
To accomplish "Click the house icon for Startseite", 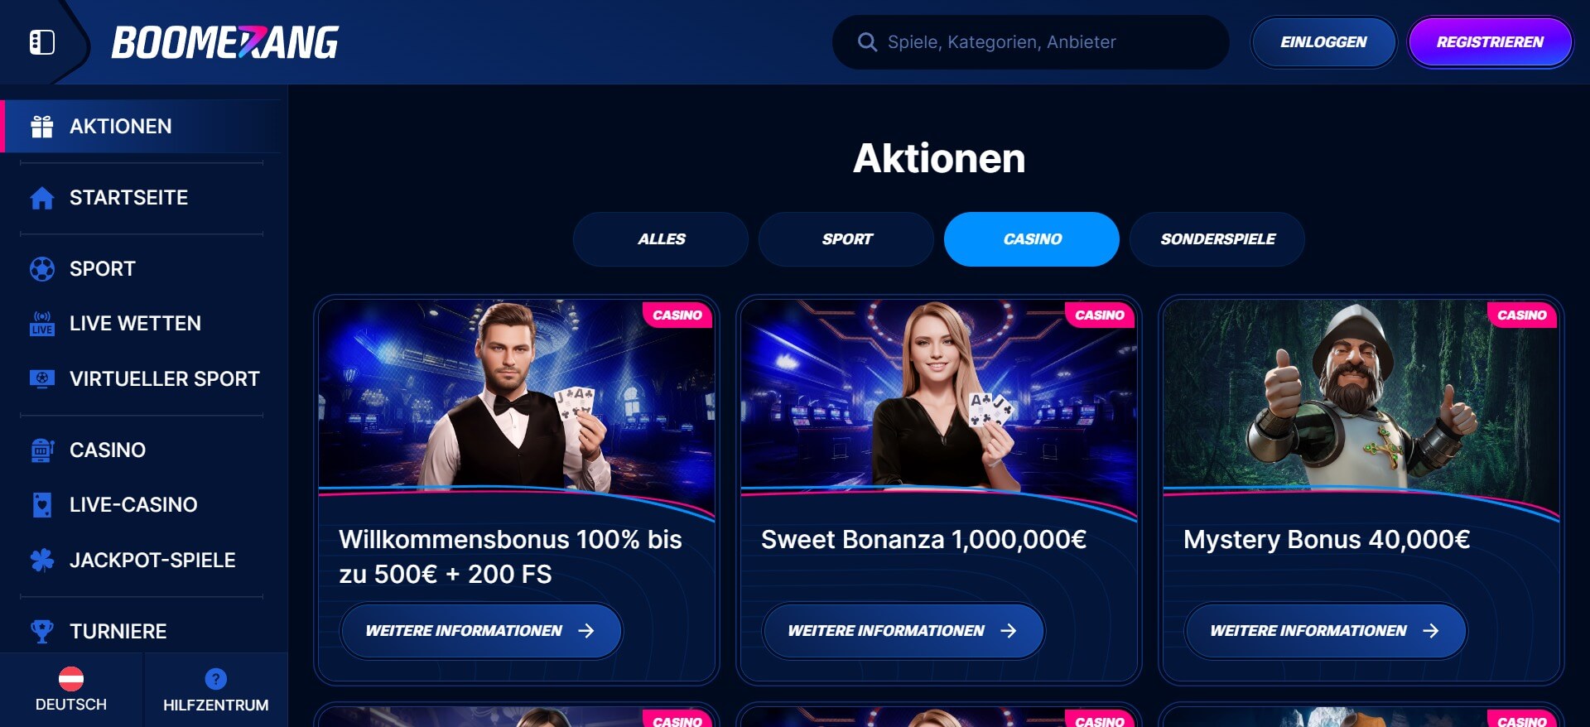I will pyautogui.click(x=42, y=198).
